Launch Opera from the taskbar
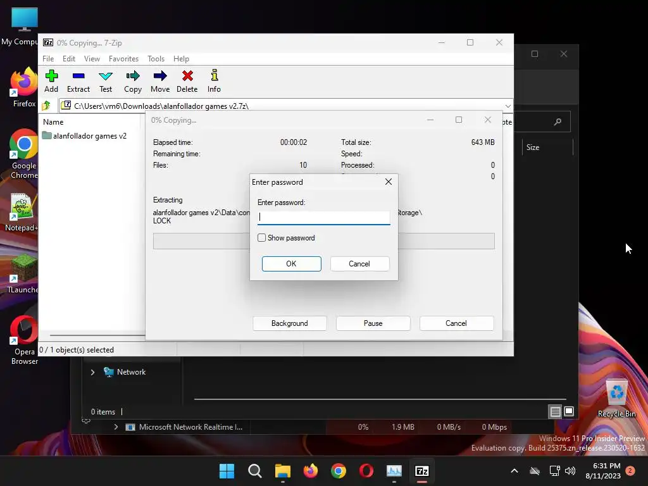648x486 pixels. 366,471
